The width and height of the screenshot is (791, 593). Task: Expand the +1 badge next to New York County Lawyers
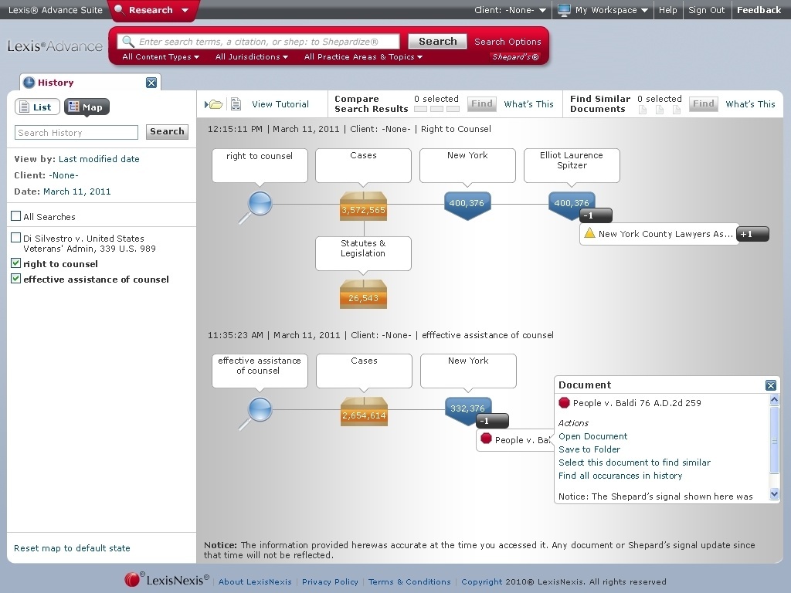point(752,234)
